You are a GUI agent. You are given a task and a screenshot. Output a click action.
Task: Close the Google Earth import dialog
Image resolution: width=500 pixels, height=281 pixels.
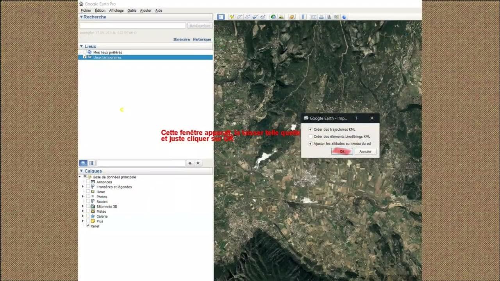pyautogui.click(x=372, y=118)
